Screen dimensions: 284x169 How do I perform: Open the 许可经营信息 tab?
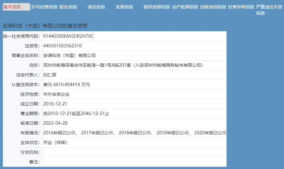point(44,7)
